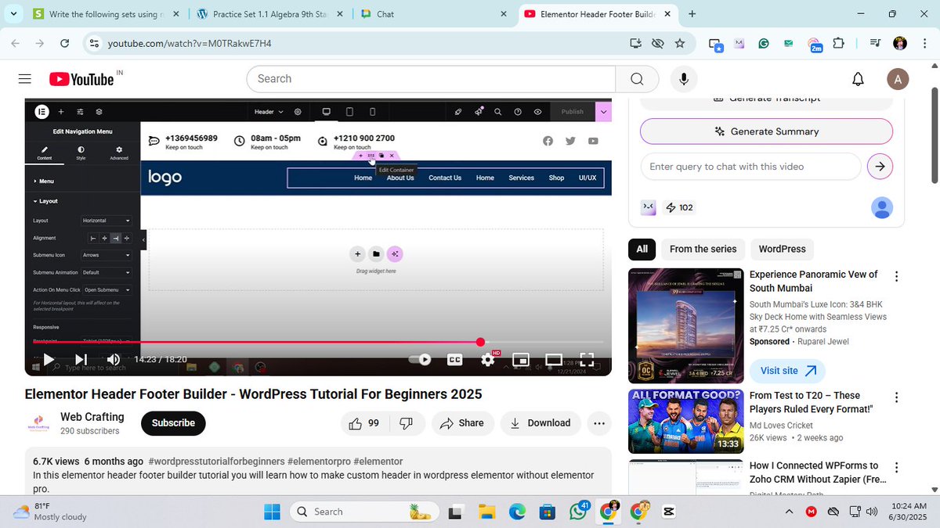Toggle autoplay in the player
Viewport: 940px width, 528px height.
pos(421,360)
